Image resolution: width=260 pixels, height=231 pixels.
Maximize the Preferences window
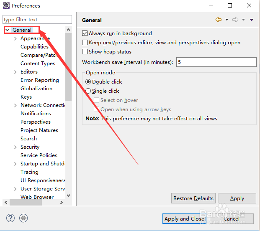click(230, 5)
